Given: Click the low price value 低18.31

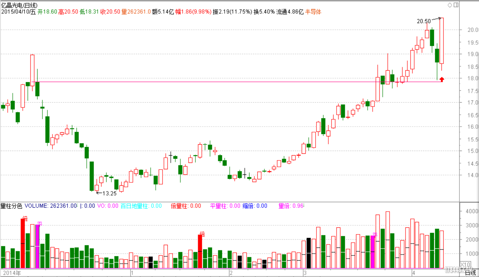Looking at the screenshot, I should click(x=89, y=12).
